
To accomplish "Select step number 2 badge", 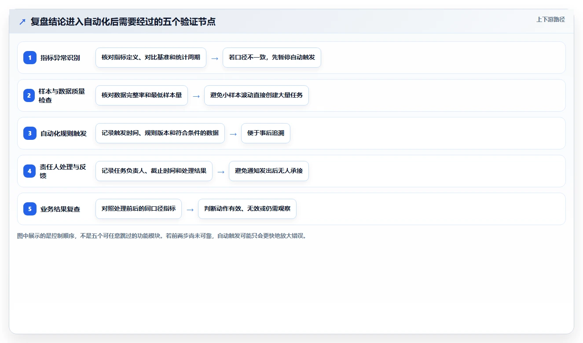I will coord(30,95).
